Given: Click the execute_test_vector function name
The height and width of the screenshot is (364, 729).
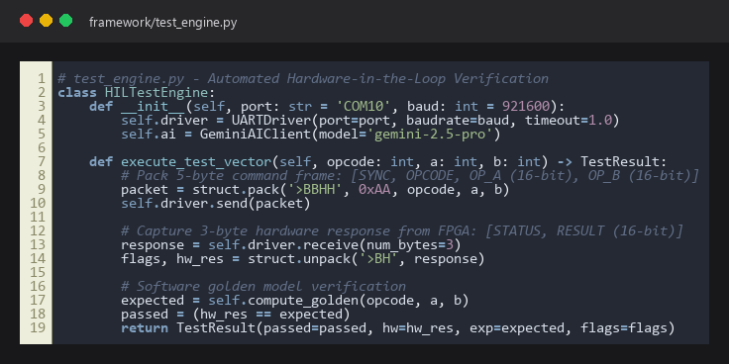Looking at the screenshot, I should (196, 162).
